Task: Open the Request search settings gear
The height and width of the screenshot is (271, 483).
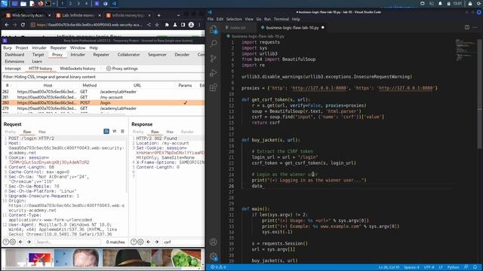Action: [13, 242]
